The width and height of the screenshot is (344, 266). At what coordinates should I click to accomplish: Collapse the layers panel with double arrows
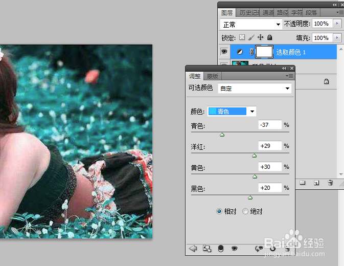pos(334,5)
